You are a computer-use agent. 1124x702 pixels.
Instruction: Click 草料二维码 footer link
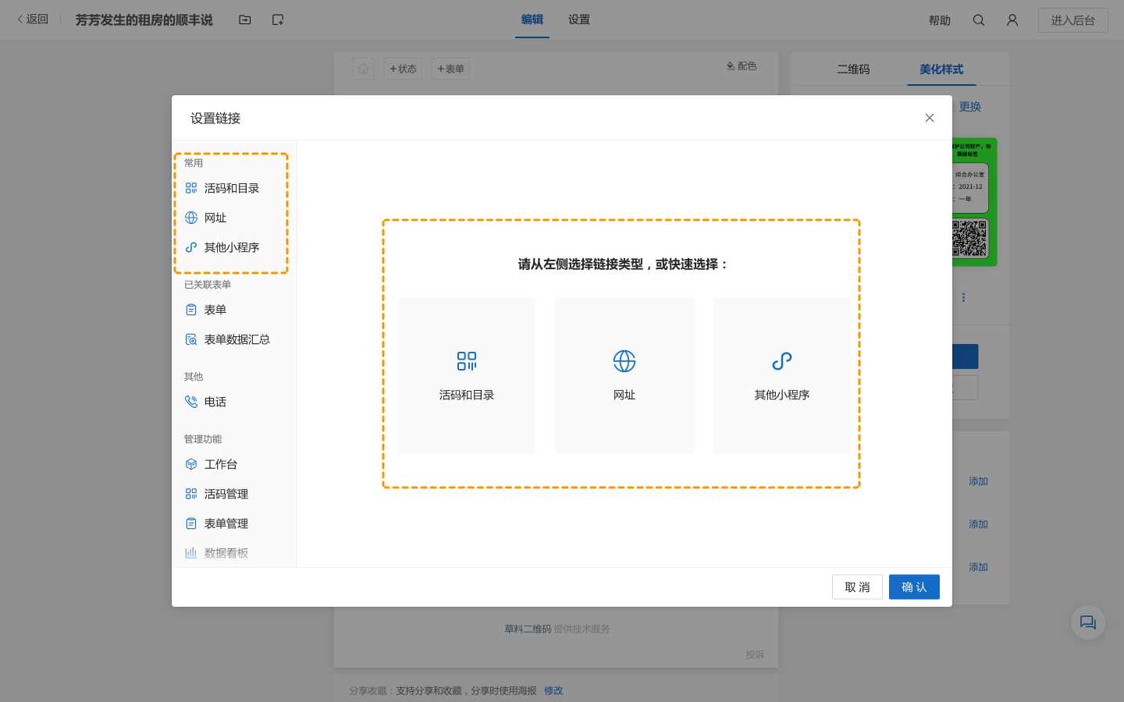pyautogui.click(x=528, y=629)
